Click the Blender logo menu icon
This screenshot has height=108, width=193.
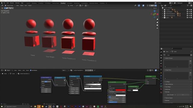point(2,3)
